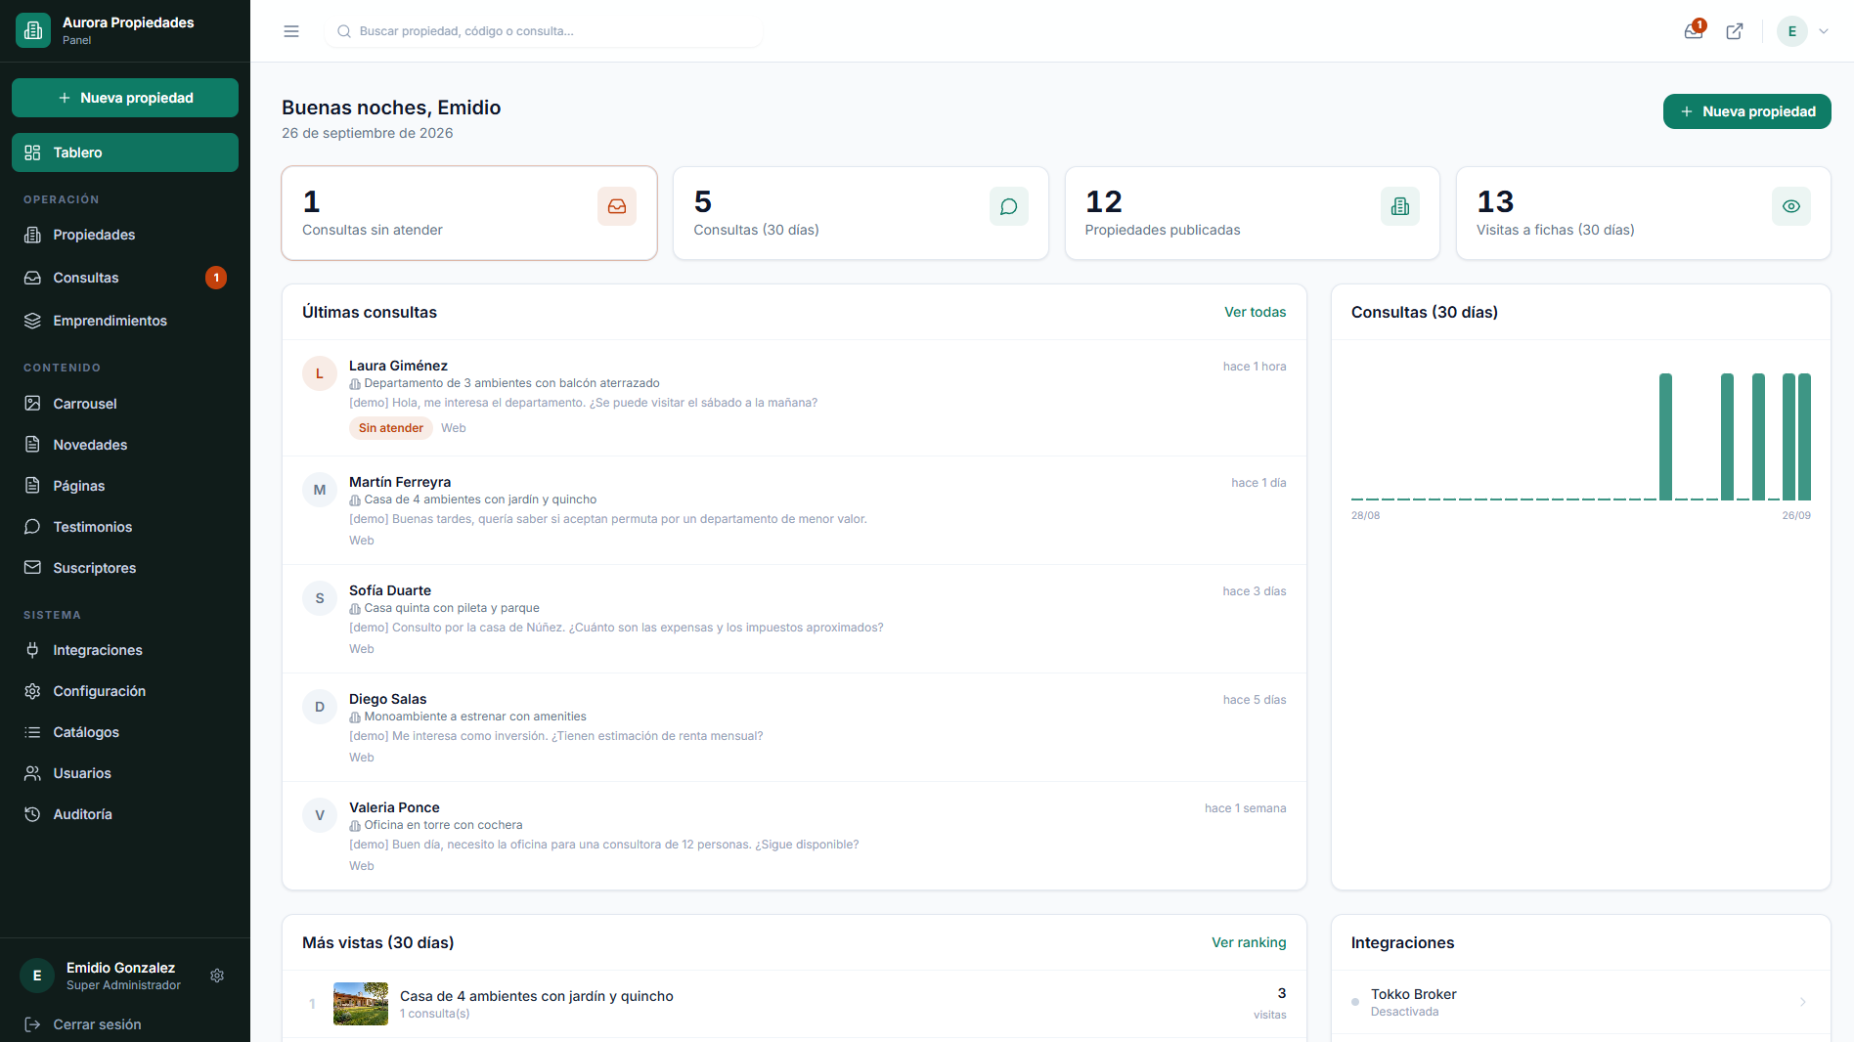This screenshot has height=1042, width=1854.
Task: Expand the Tokko Broker integration chevron
Action: (1802, 1002)
